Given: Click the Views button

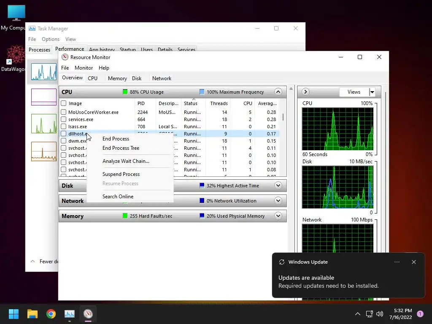Looking at the screenshot, I should (x=354, y=92).
